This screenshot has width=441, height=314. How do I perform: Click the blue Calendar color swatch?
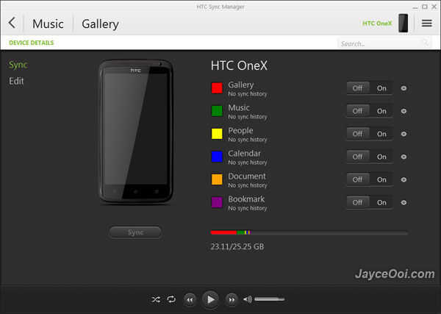click(x=217, y=157)
